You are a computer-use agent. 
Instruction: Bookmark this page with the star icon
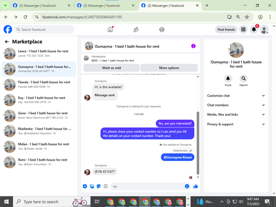pyautogui.click(x=247, y=17)
